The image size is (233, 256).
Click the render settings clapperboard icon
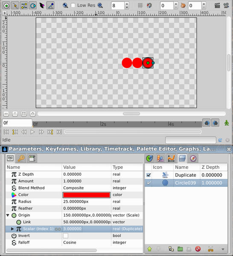217,6
